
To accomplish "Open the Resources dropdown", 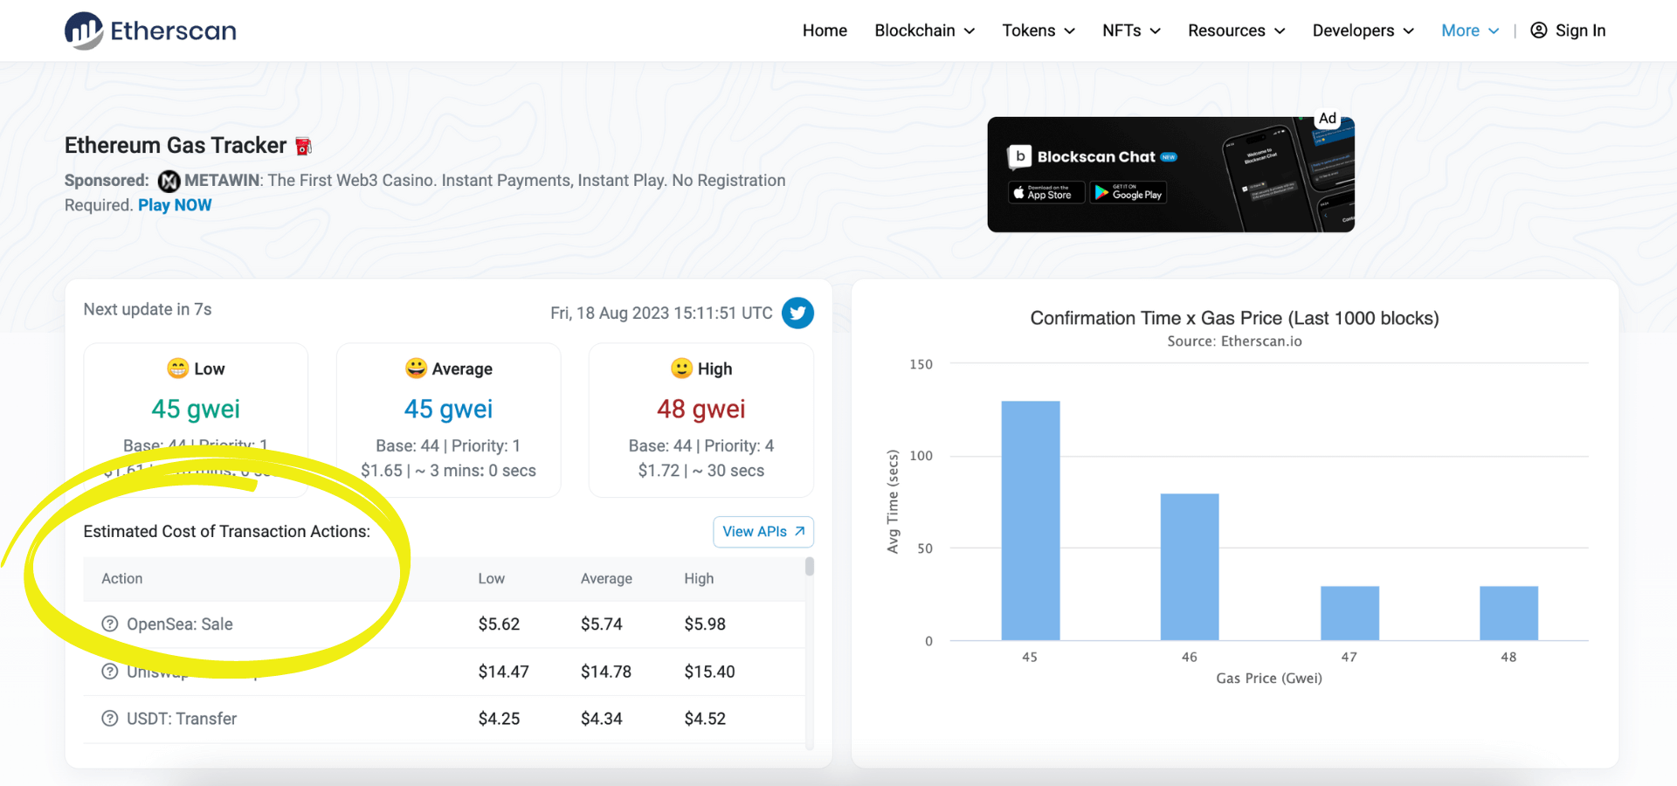I will pyautogui.click(x=1236, y=31).
